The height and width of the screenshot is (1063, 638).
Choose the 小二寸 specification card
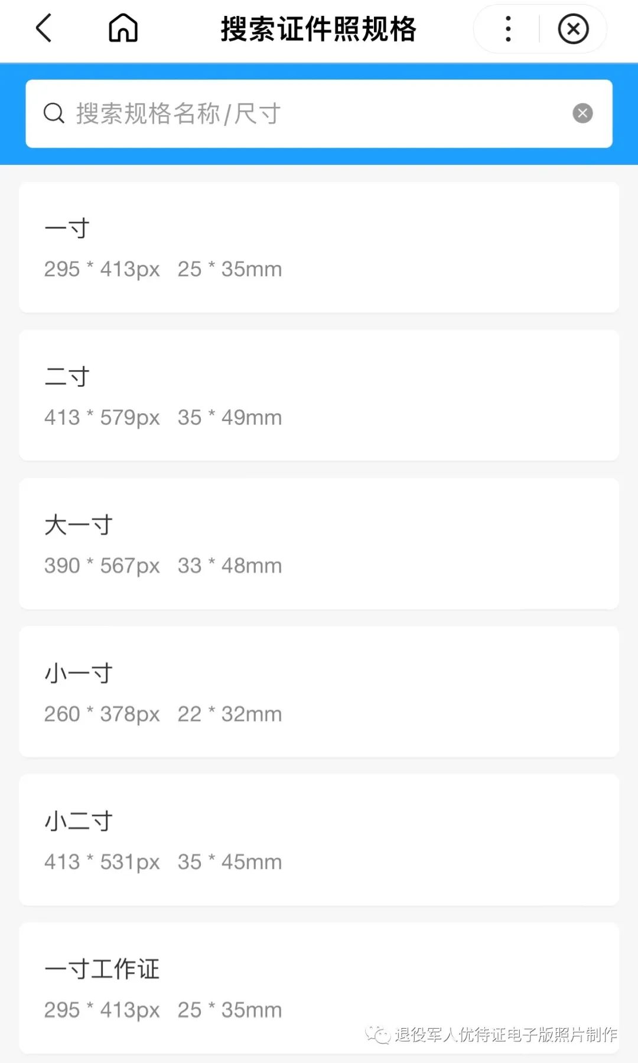pyautogui.click(x=319, y=840)
